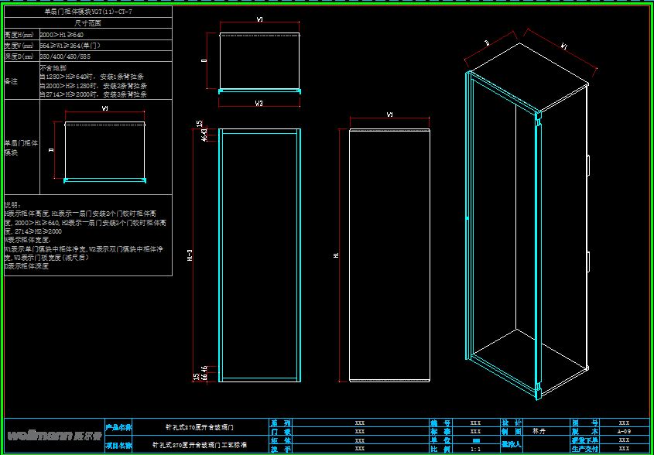Image resolution: width=654 pixels, height=455 pixels.
Task: Click the 说明 notes text block
Action: coord(85,234)
